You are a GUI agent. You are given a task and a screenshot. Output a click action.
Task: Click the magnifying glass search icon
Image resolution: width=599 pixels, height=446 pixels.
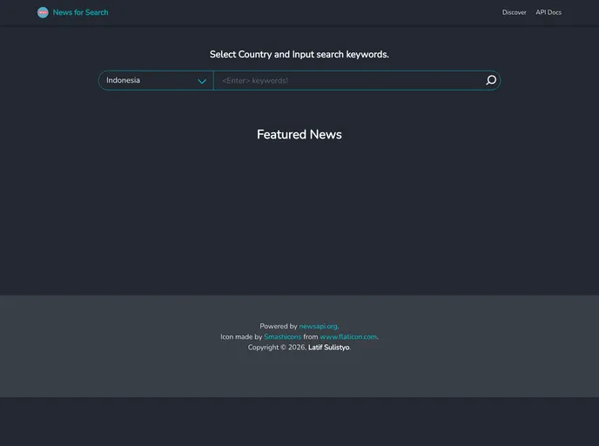490,80
